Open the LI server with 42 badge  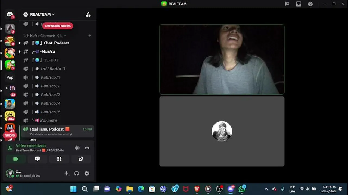tap(10, 128)
